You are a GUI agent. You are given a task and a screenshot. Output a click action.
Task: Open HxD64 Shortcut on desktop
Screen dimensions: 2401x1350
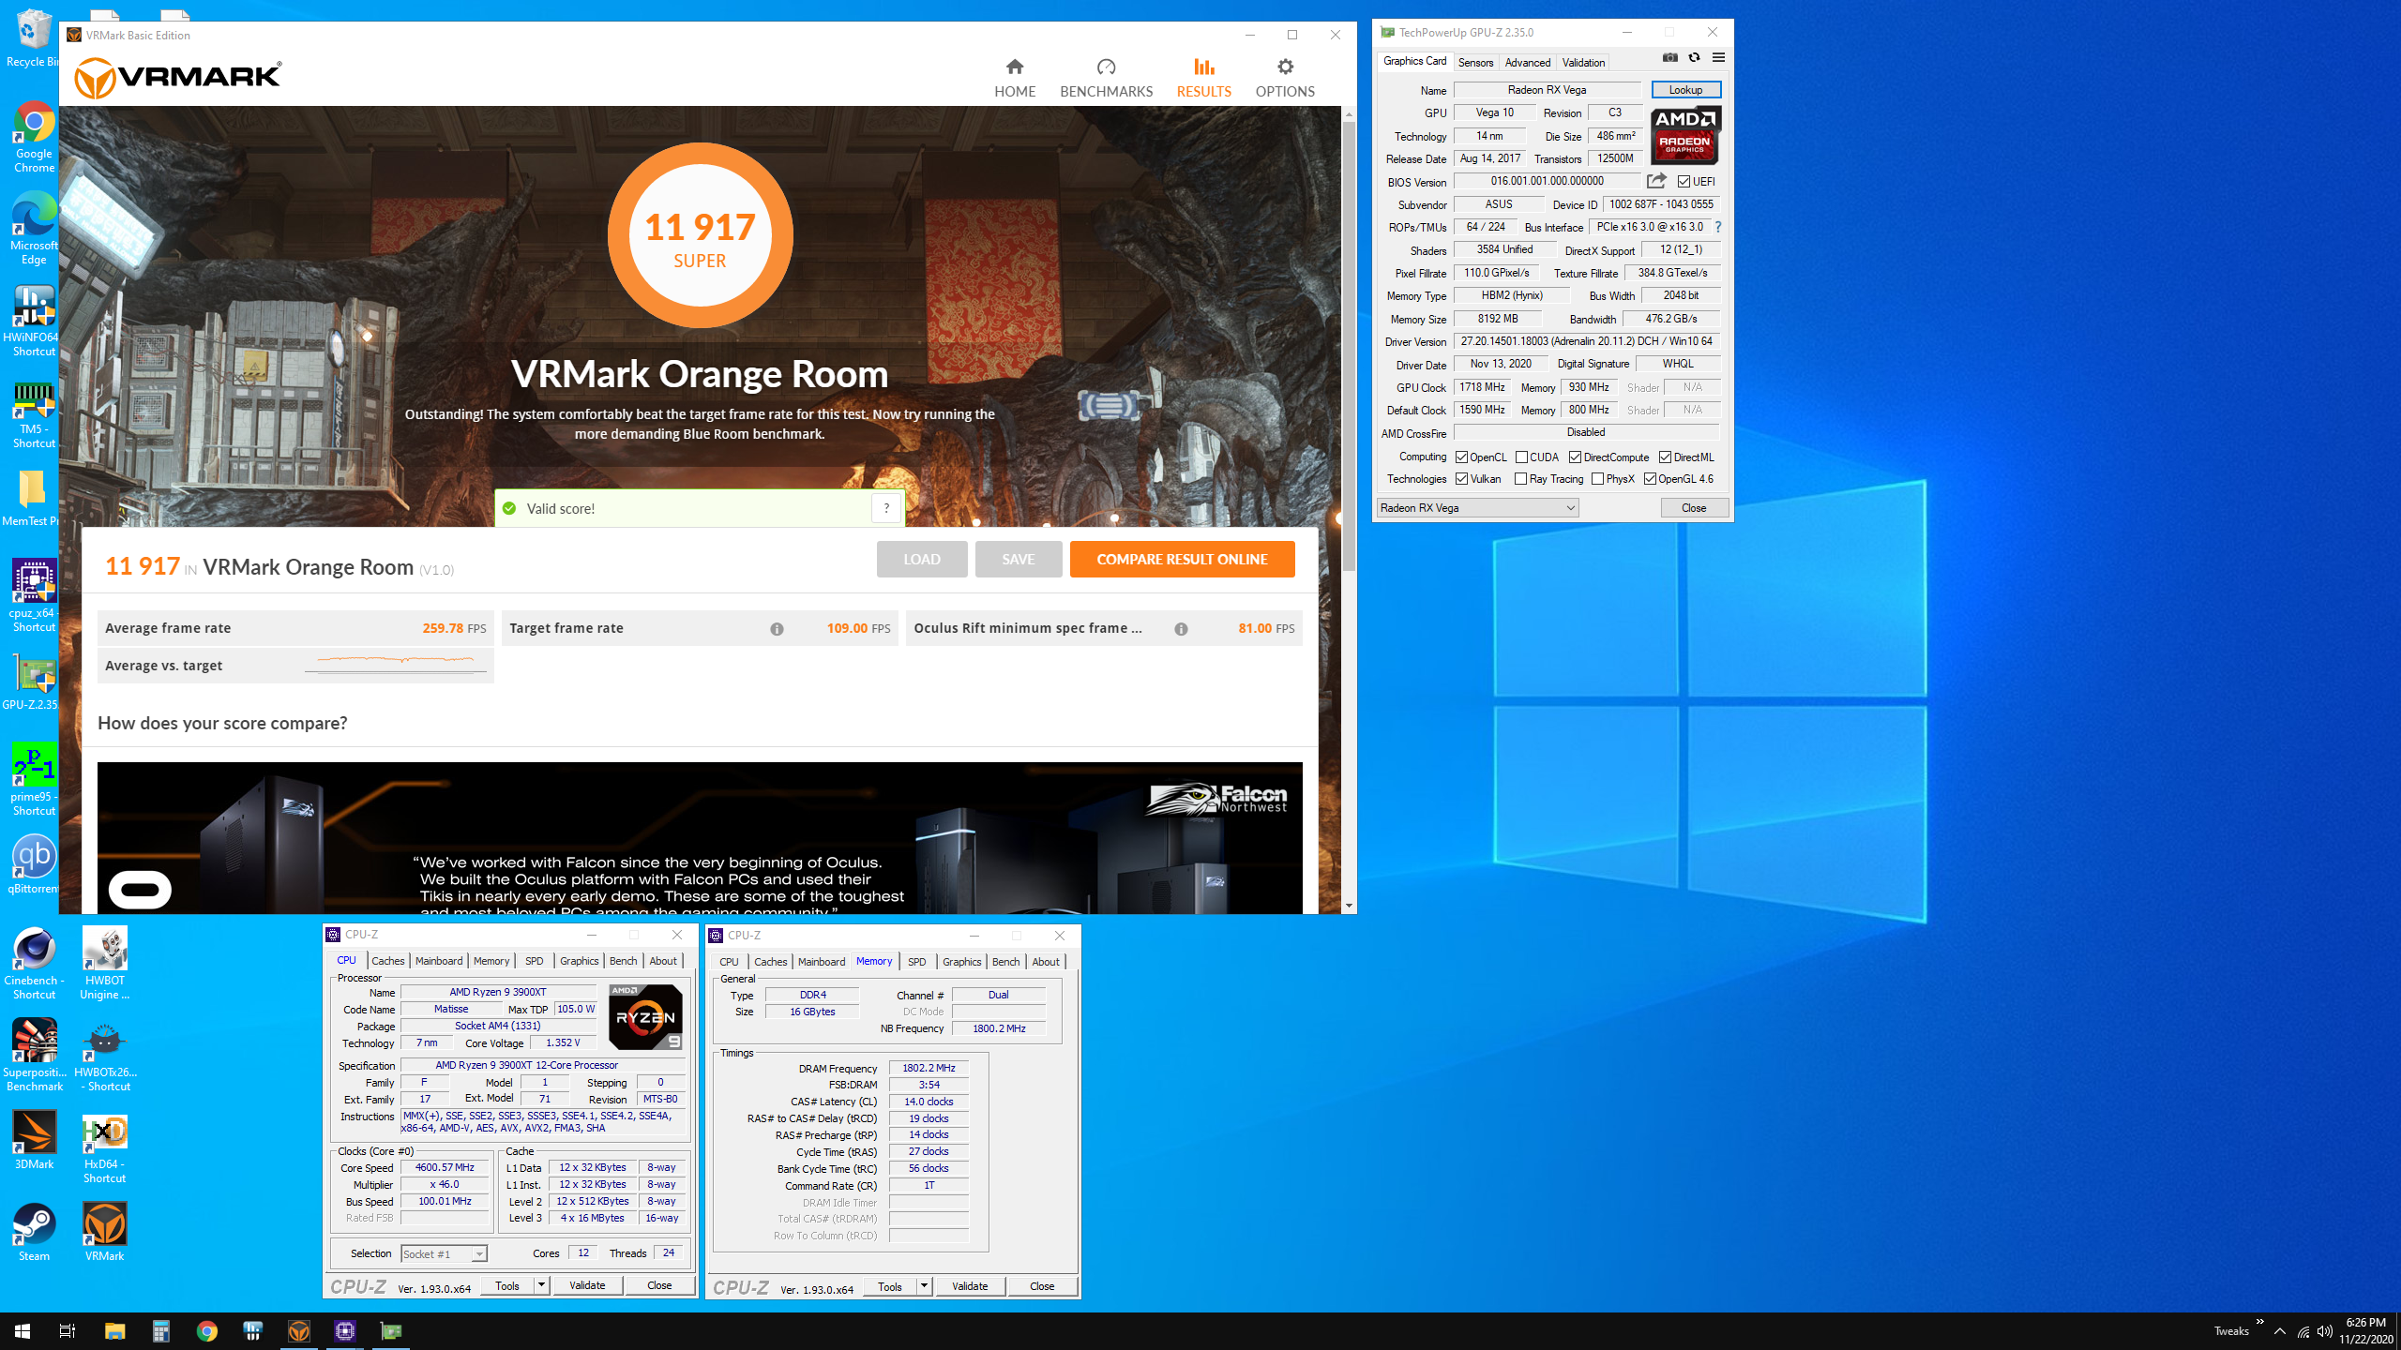click(x=104, y=1147)
